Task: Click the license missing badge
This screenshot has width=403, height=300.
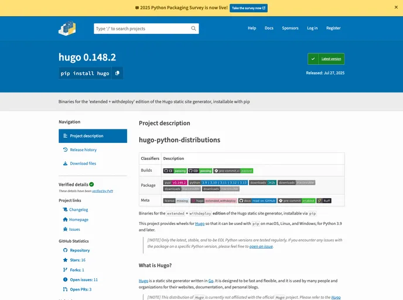Action: [176, 201]
